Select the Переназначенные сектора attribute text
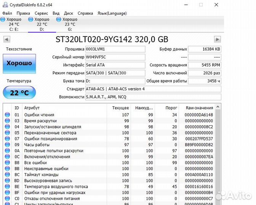This screenshot has height=205, width=256. (50, 133)
